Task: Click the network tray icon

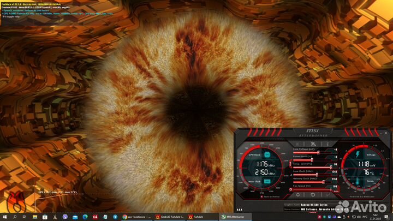Action: [x=354, y=217]
